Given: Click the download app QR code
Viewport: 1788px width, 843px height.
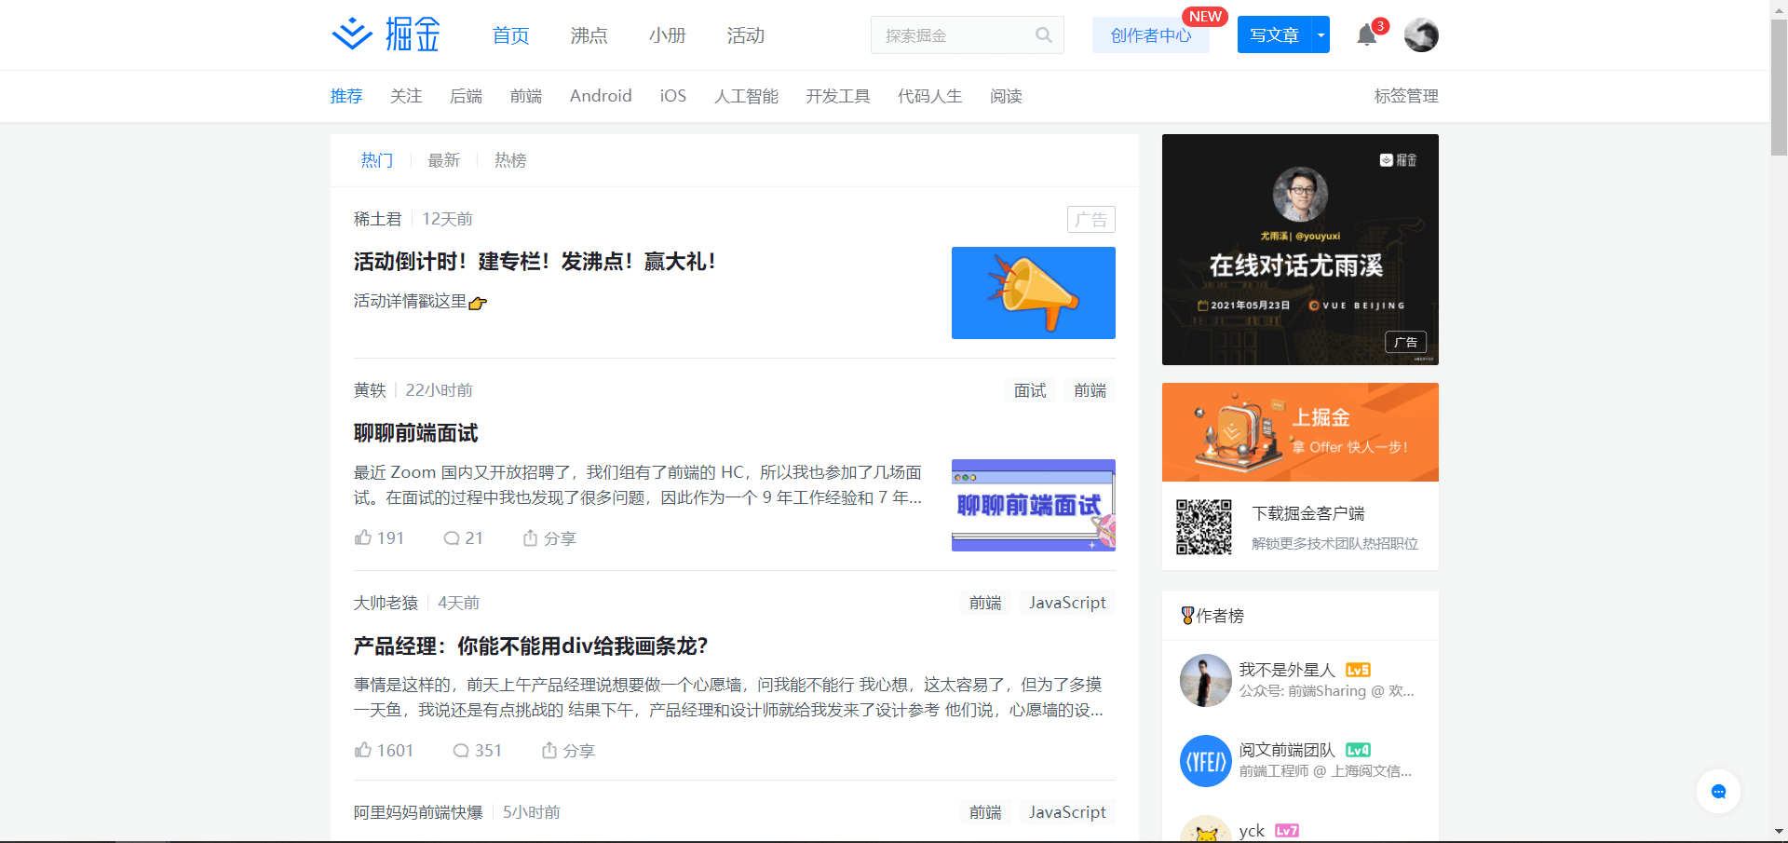Looking at the screenshot, I should pos(1203,526).
